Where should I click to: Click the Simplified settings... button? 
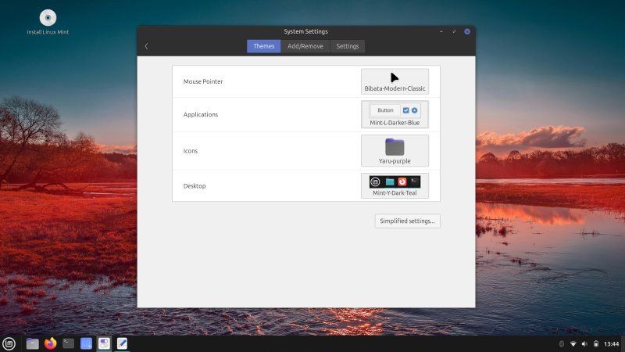pyautogui.click(x=407, y=221)
